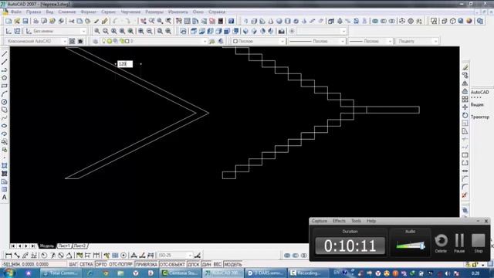This screenshot has width=494, height=278.
Task: Toggle СЕТКА grid display
Action: pos(86,264)
